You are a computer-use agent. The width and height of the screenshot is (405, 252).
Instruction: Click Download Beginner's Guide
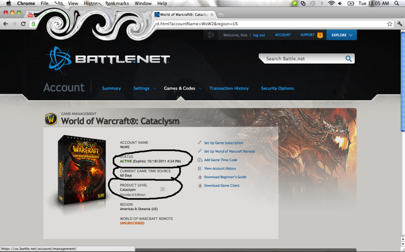coord(225,177)
